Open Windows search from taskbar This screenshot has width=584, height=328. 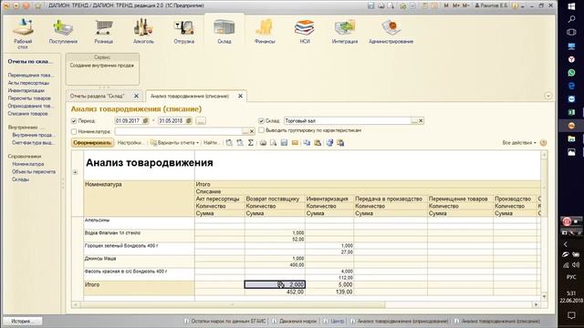pyautogui.click(x=571, y=19)
